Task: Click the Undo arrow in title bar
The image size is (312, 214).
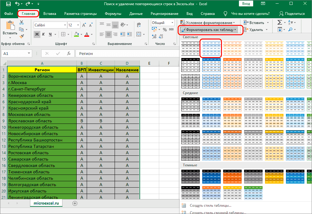Action: tap(17, 4)
